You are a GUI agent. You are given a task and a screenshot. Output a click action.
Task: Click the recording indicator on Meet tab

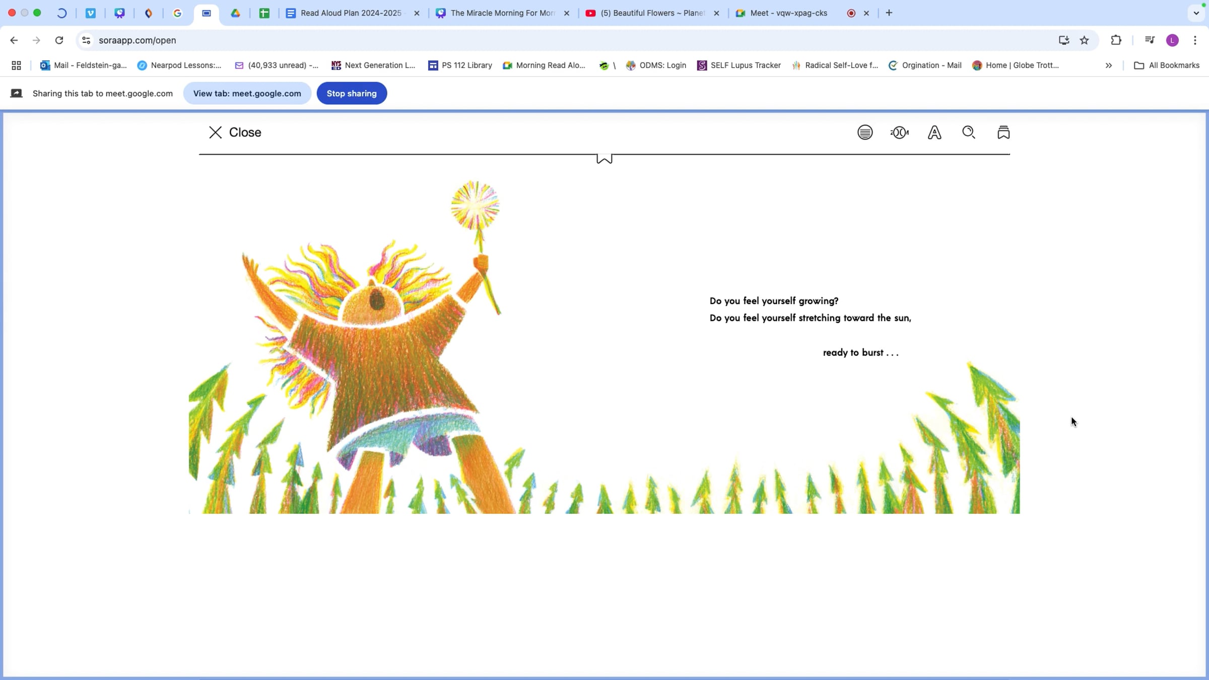[851, 13]
